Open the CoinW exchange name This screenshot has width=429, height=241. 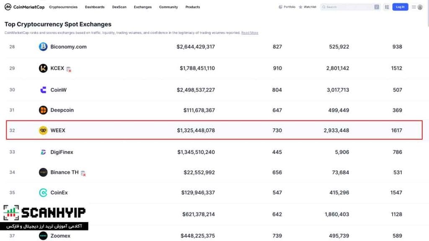pyautogui.click(x=59, y=90)
